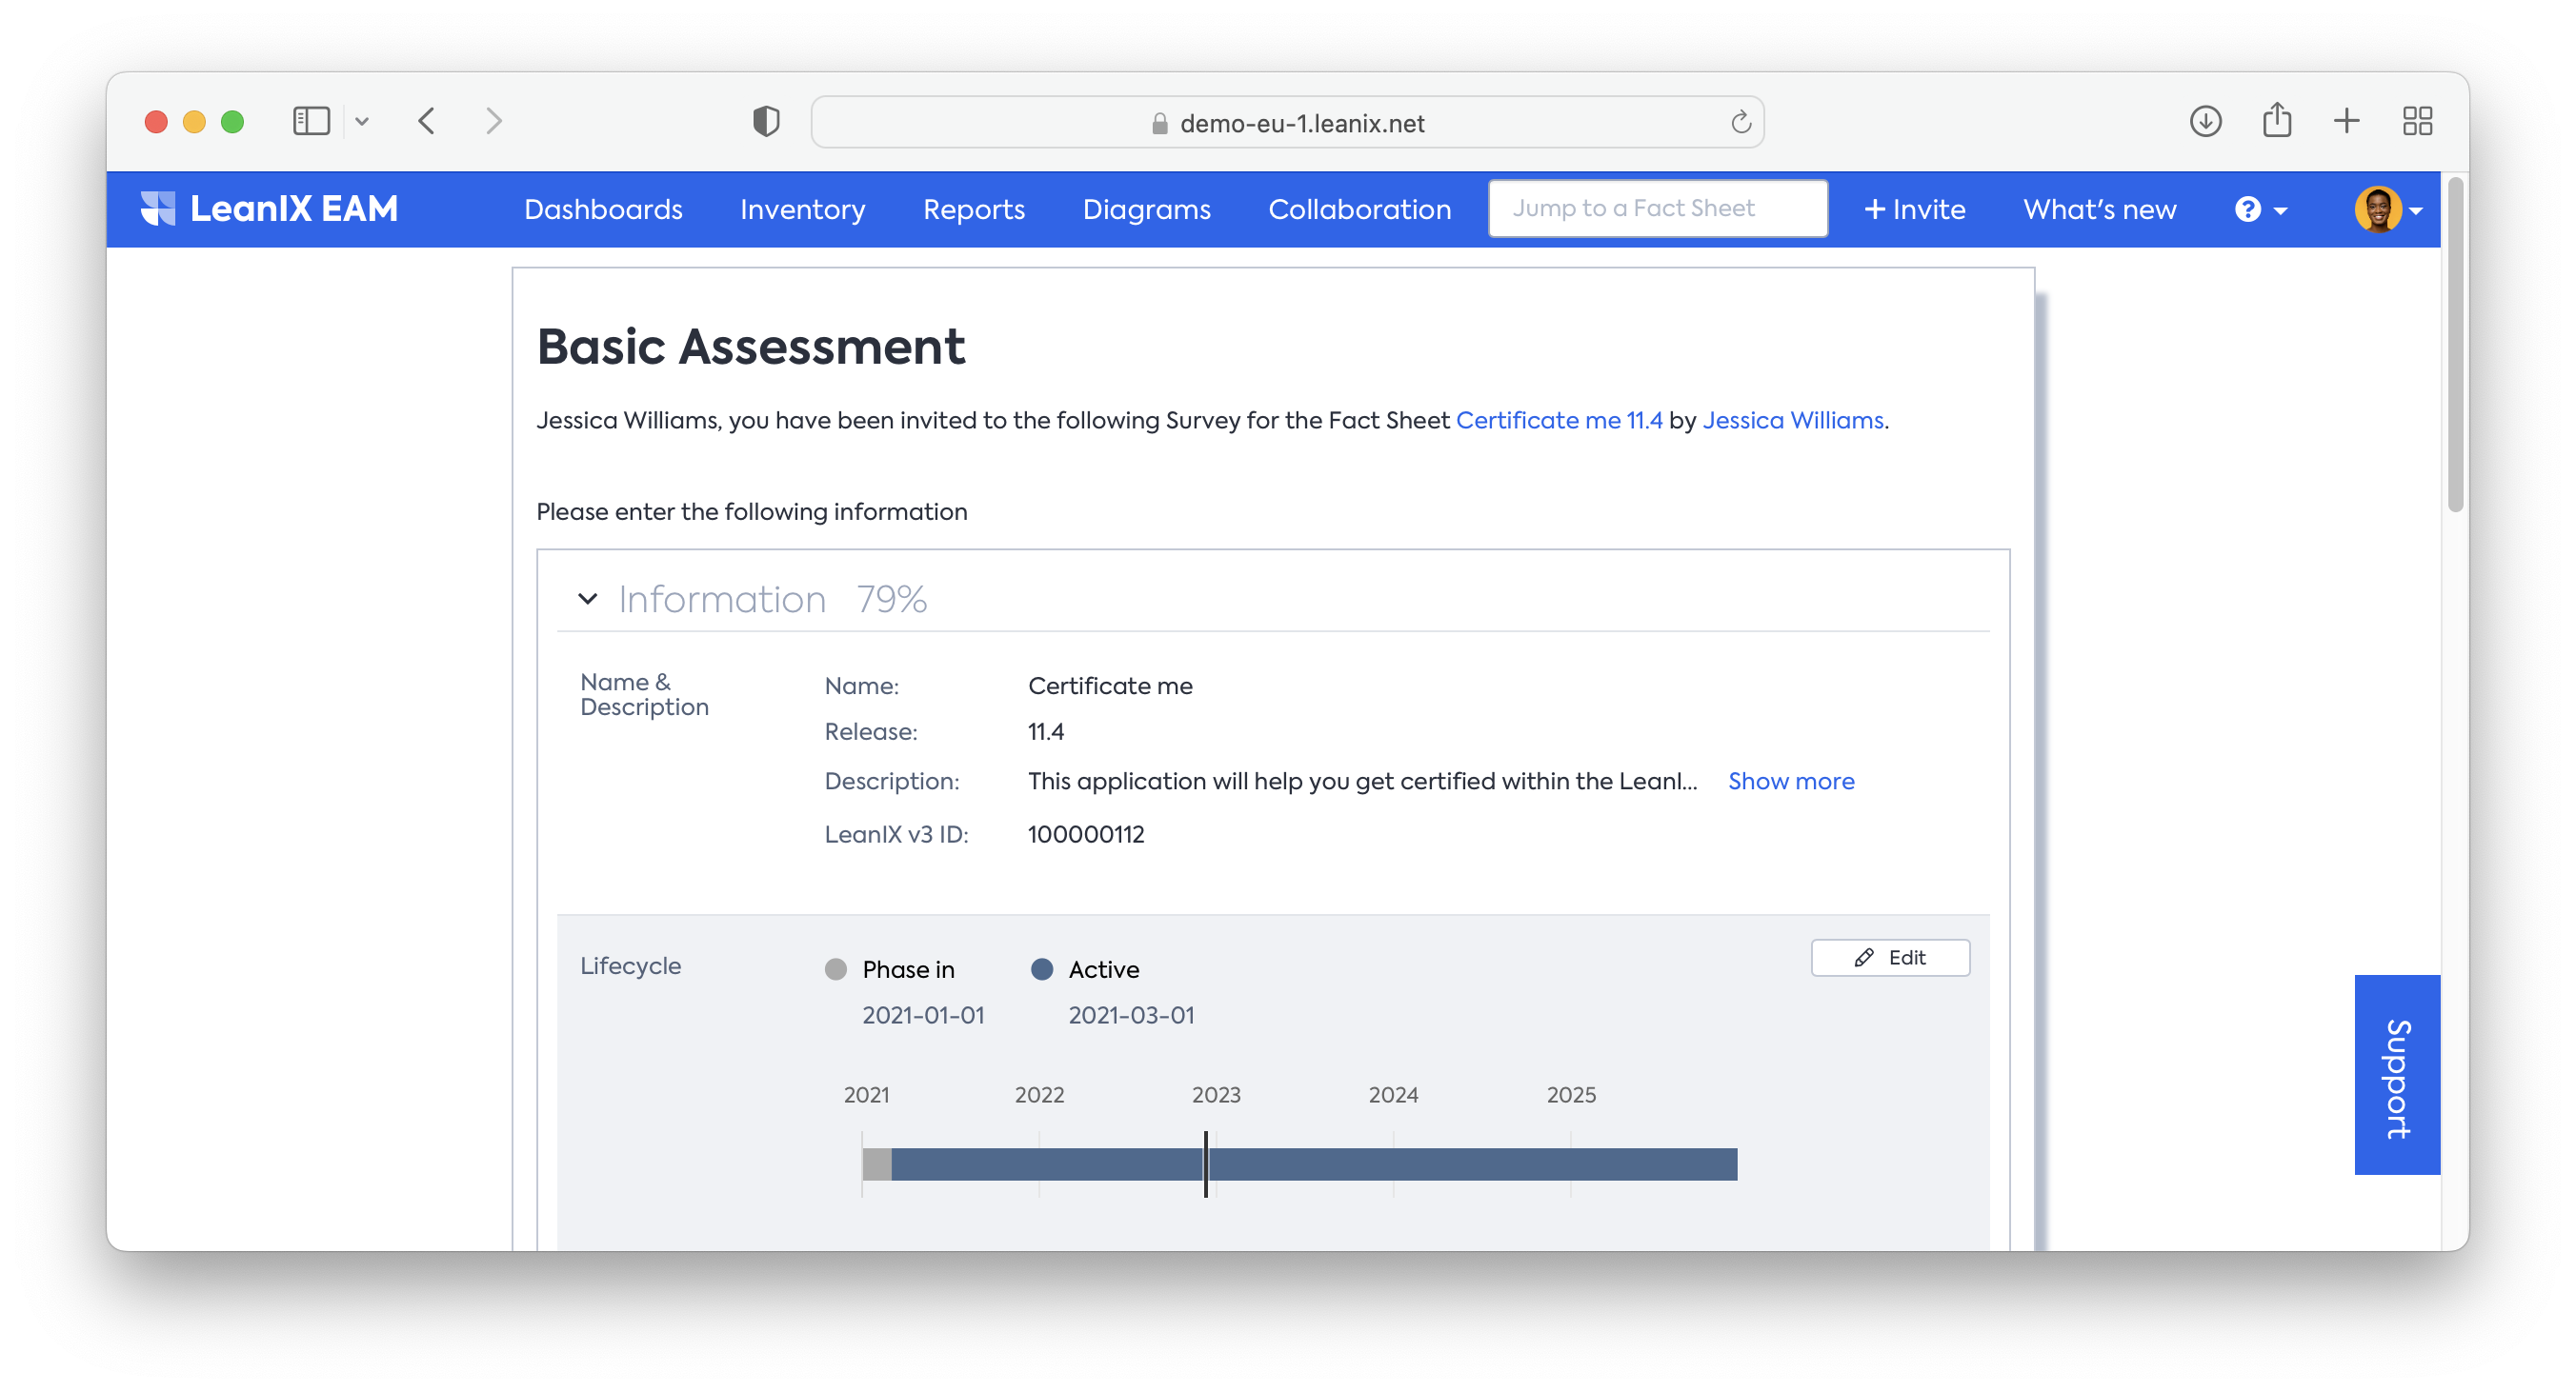Image resolution: width=2576 pixels, height=1392 pixels.
Task: Click Show more on the description
Action: coord(1790,782)
